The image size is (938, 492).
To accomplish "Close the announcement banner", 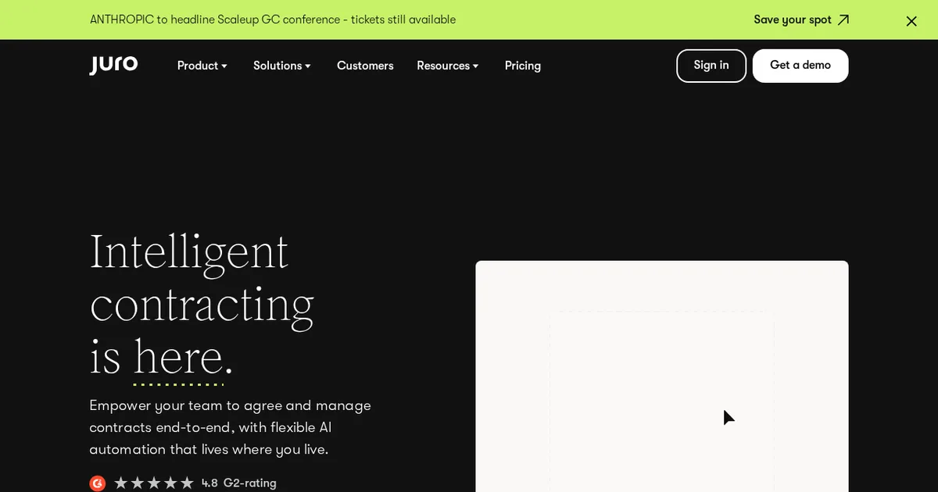I will 911,21.
